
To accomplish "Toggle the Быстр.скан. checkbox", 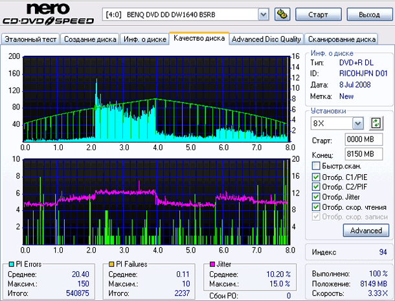I will [x=316, y=166].
